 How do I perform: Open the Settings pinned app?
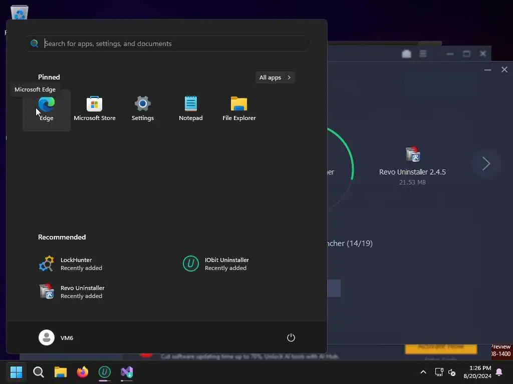[x=143, y=109]
